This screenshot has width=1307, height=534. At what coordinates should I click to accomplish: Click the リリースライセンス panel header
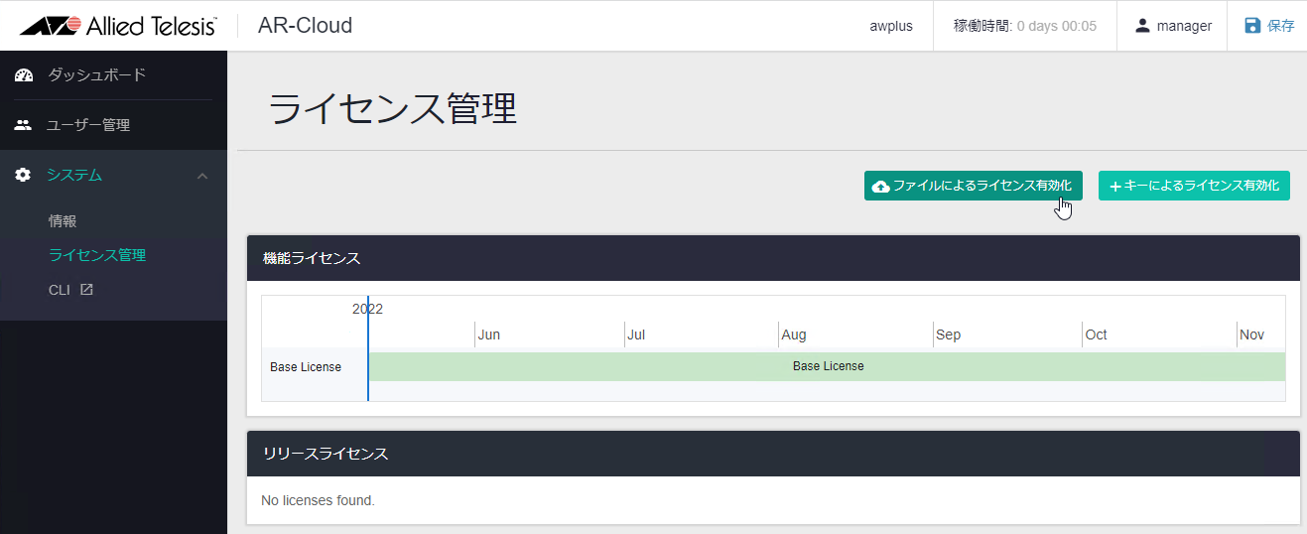[773, 454]
